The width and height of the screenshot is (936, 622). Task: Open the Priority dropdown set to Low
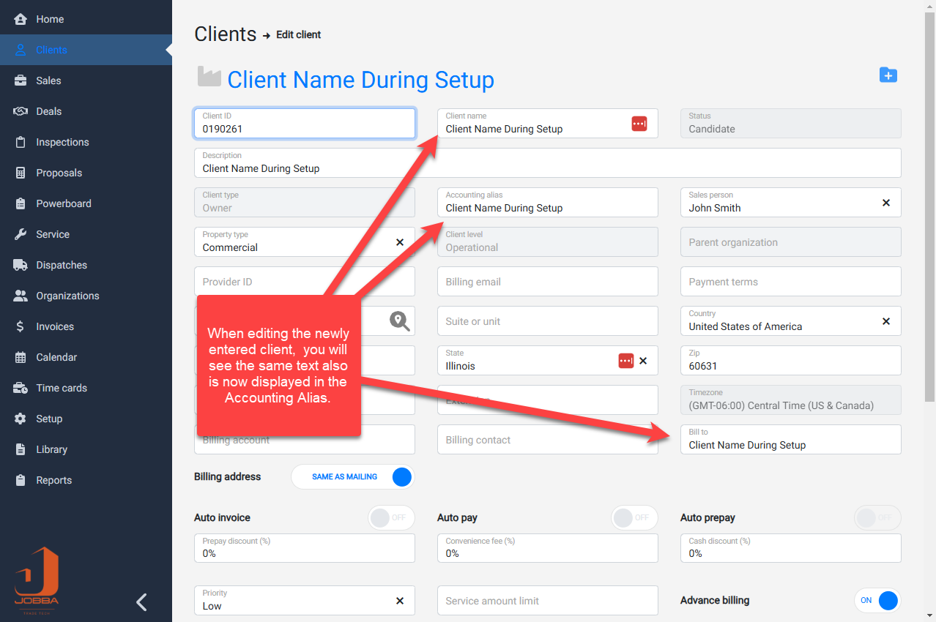[x=293, y=601]
